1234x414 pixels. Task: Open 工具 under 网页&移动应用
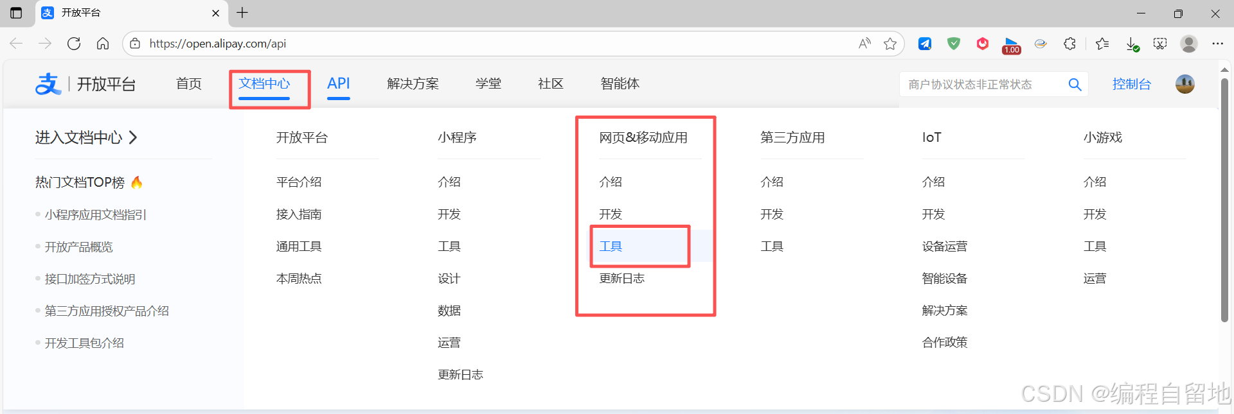pyautogui.click(x=611, y=246)
